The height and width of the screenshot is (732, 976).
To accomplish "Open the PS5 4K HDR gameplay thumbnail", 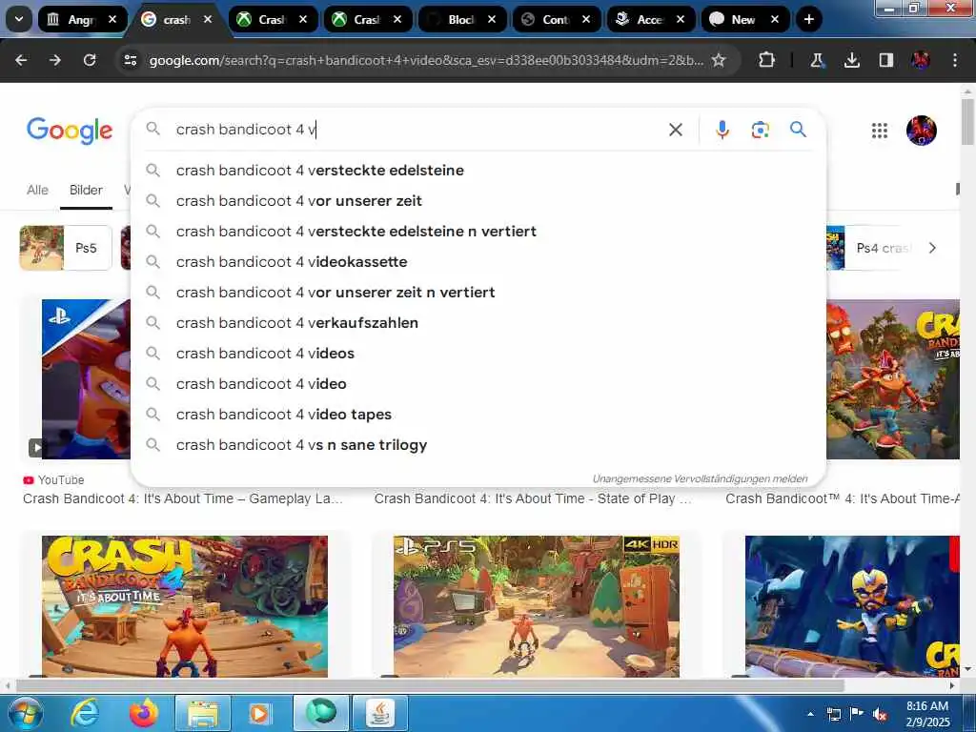I will coord(537,606).
